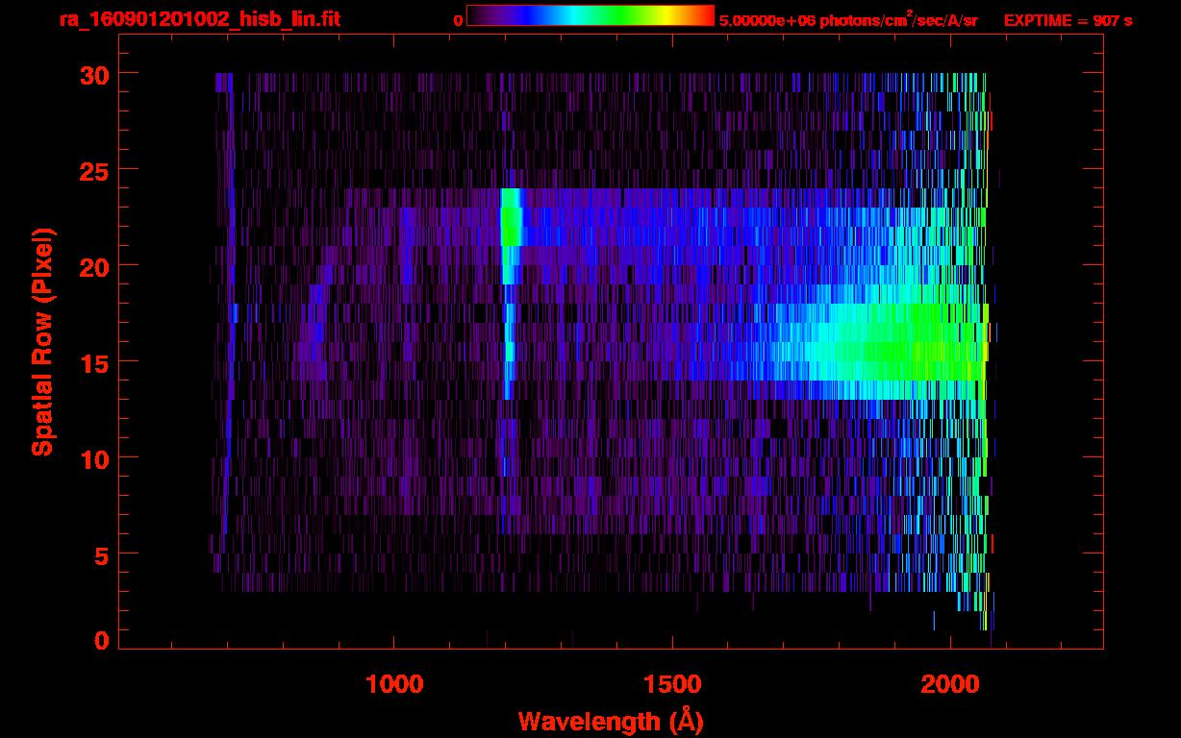Click the Wavelength (Å) axis title
The image size is (1181, 738).
pos(611,721)
